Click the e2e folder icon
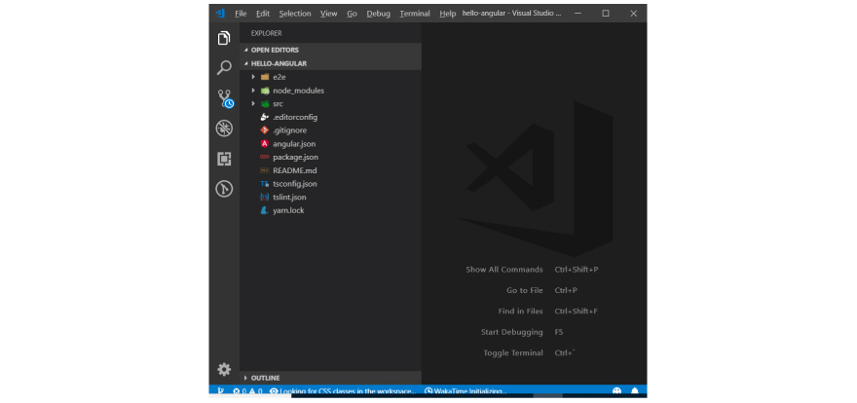This screenshot has width=857, height=403. [265, 77]
